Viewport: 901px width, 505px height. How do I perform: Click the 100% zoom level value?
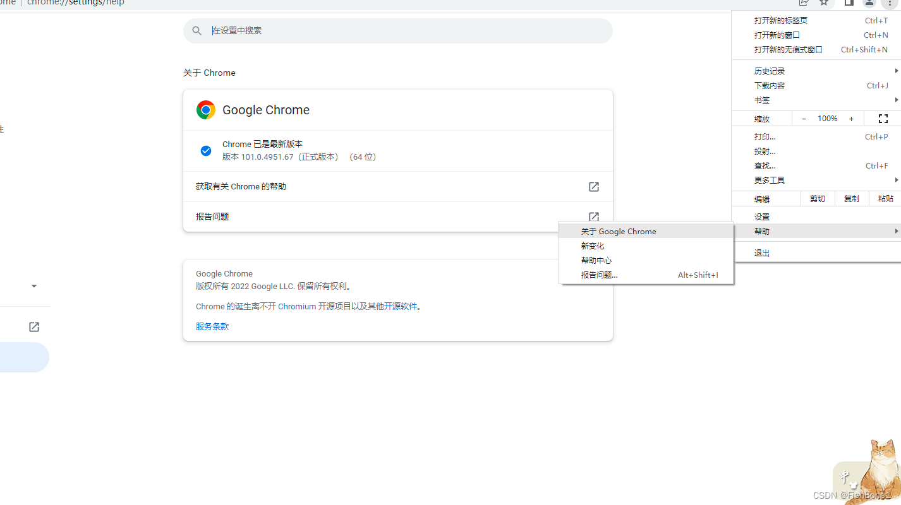click(x=828, y=119)
